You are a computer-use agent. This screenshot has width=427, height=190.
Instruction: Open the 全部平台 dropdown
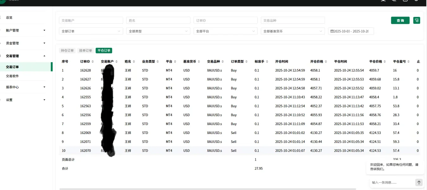225,31
